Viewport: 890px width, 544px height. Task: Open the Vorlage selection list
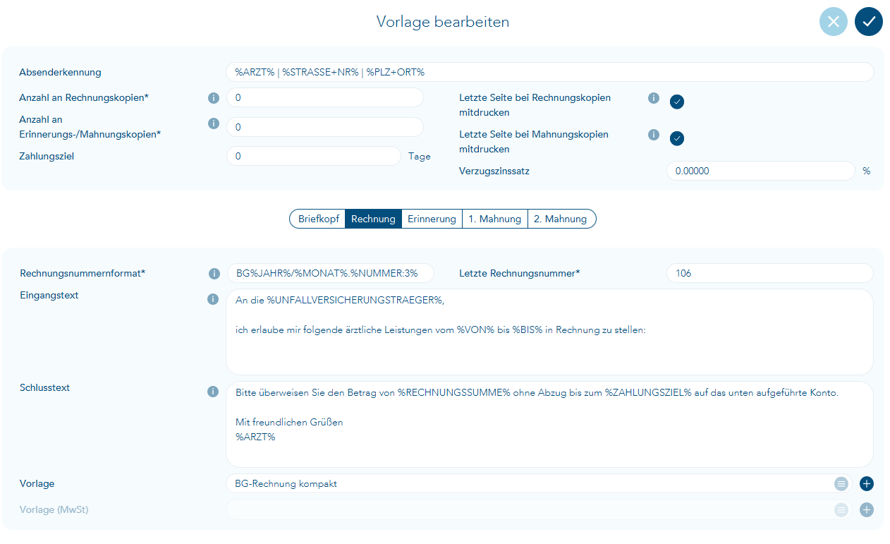[x=841, y=484]
